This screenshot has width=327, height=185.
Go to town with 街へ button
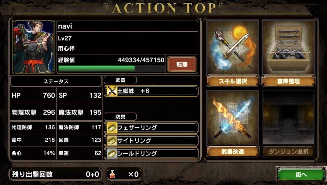click(301, 174)
